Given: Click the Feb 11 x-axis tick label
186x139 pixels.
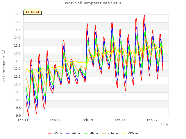Looking at the screenshot, I should pyautogui.click(x=23, y=120).
